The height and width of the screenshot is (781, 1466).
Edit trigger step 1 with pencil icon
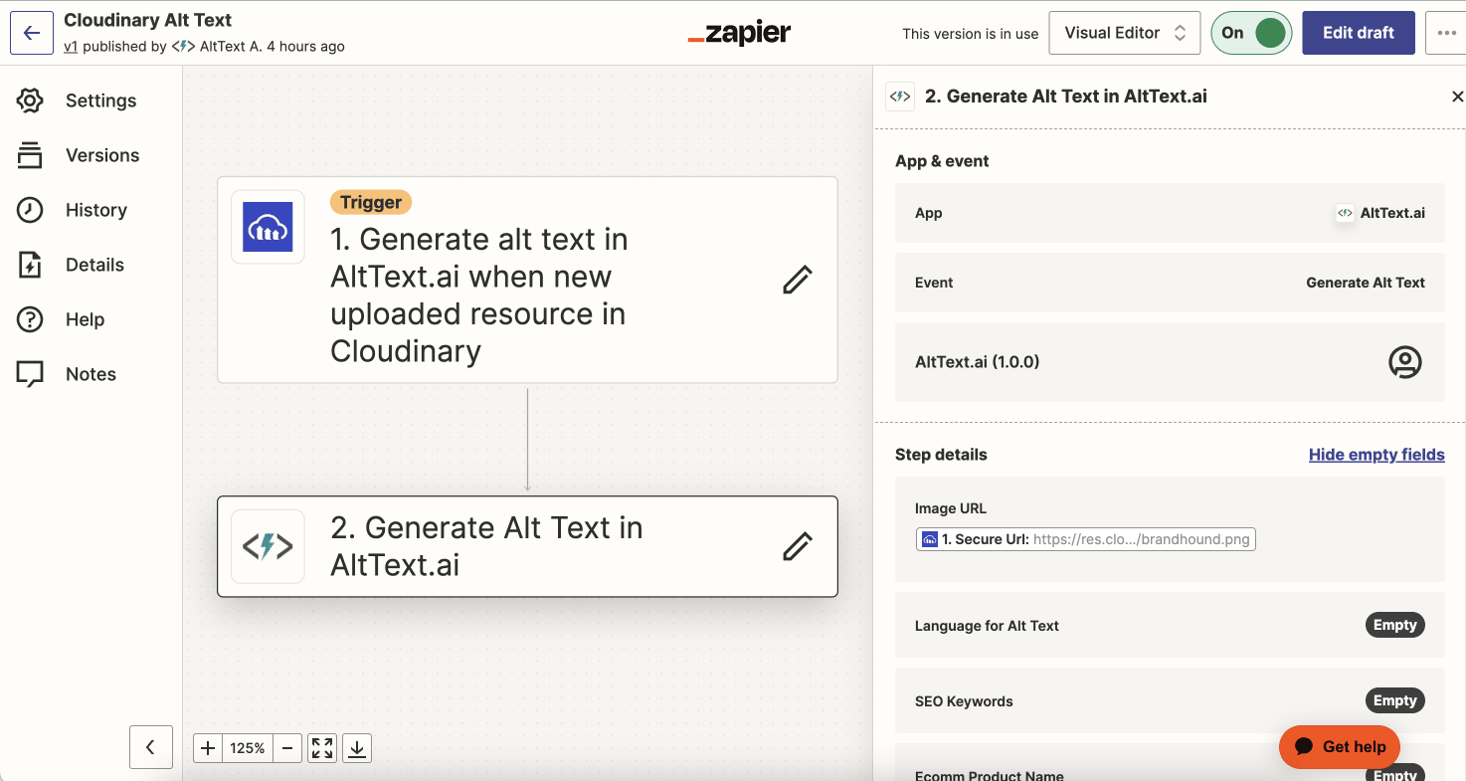coord(797,280)
